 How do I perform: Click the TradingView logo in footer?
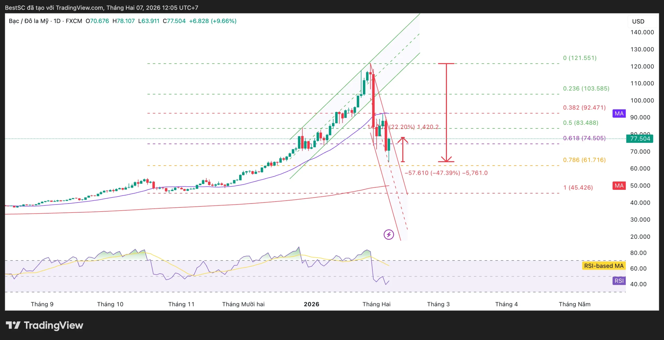pos(45,325)
